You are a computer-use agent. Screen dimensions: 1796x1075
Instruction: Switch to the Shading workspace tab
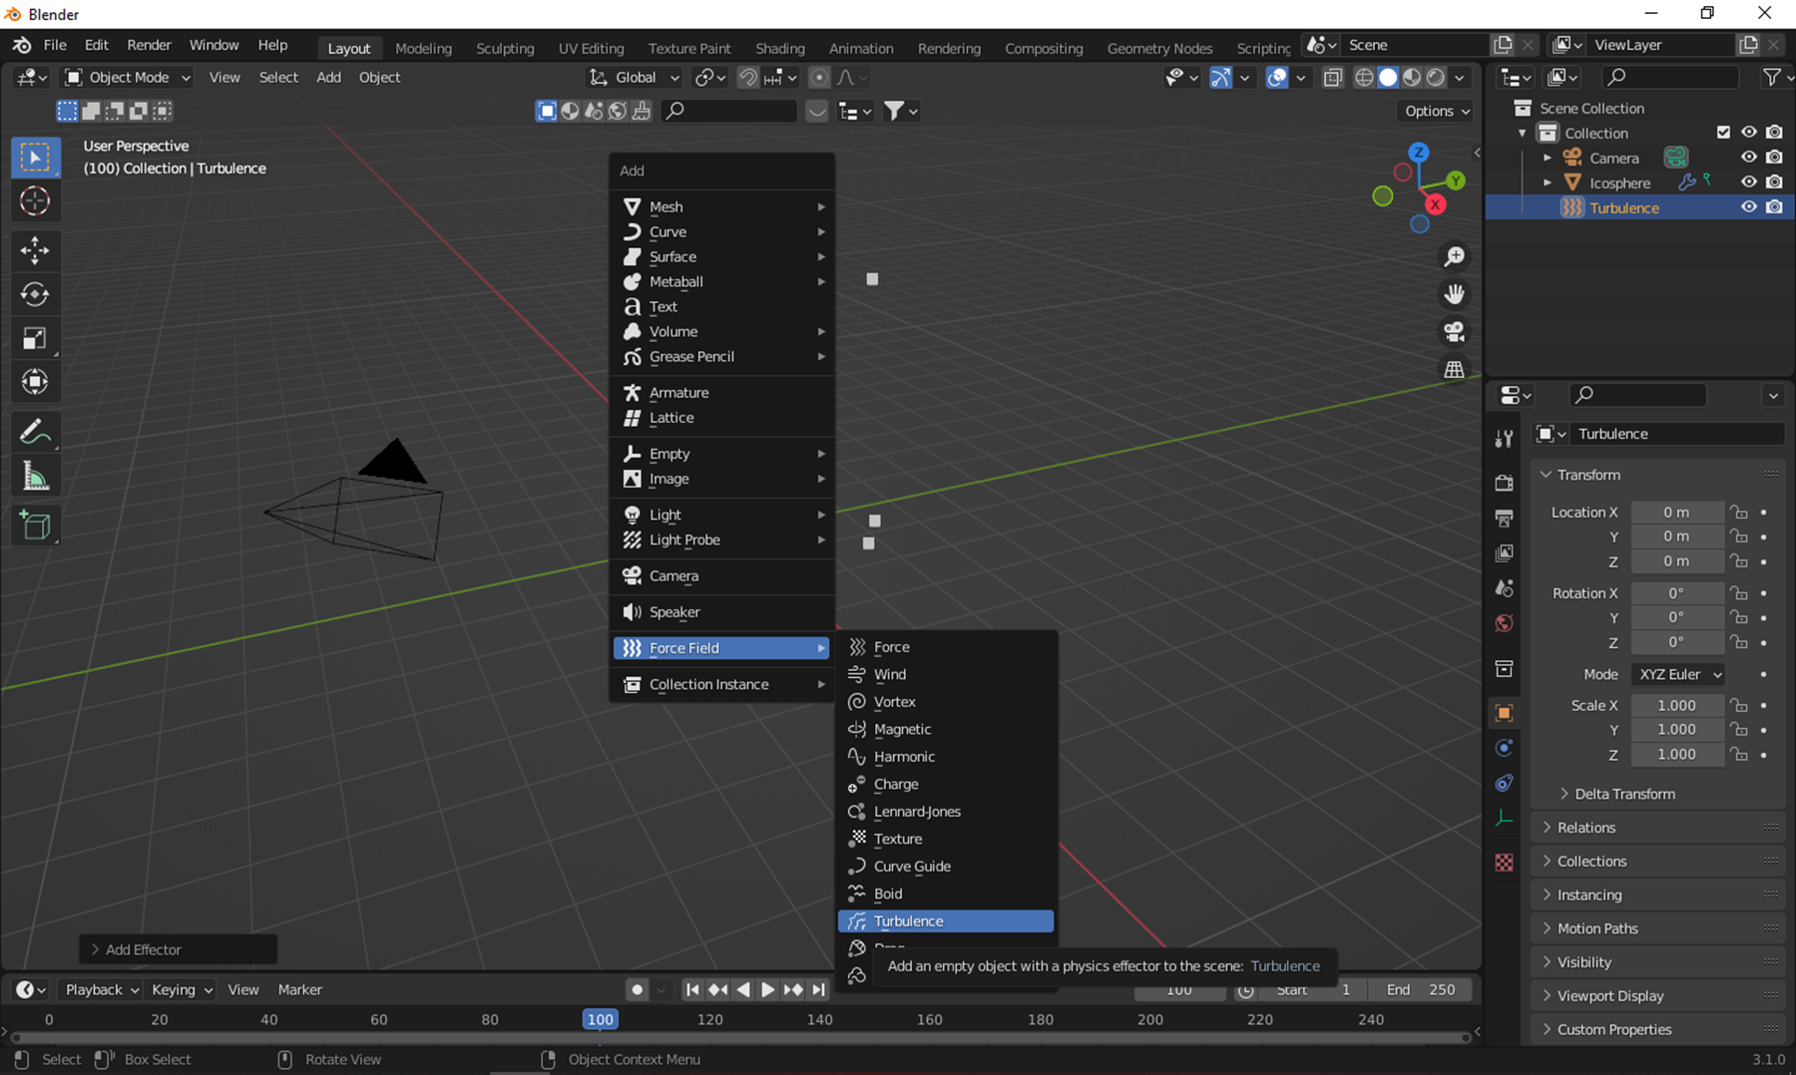[779, 48]
